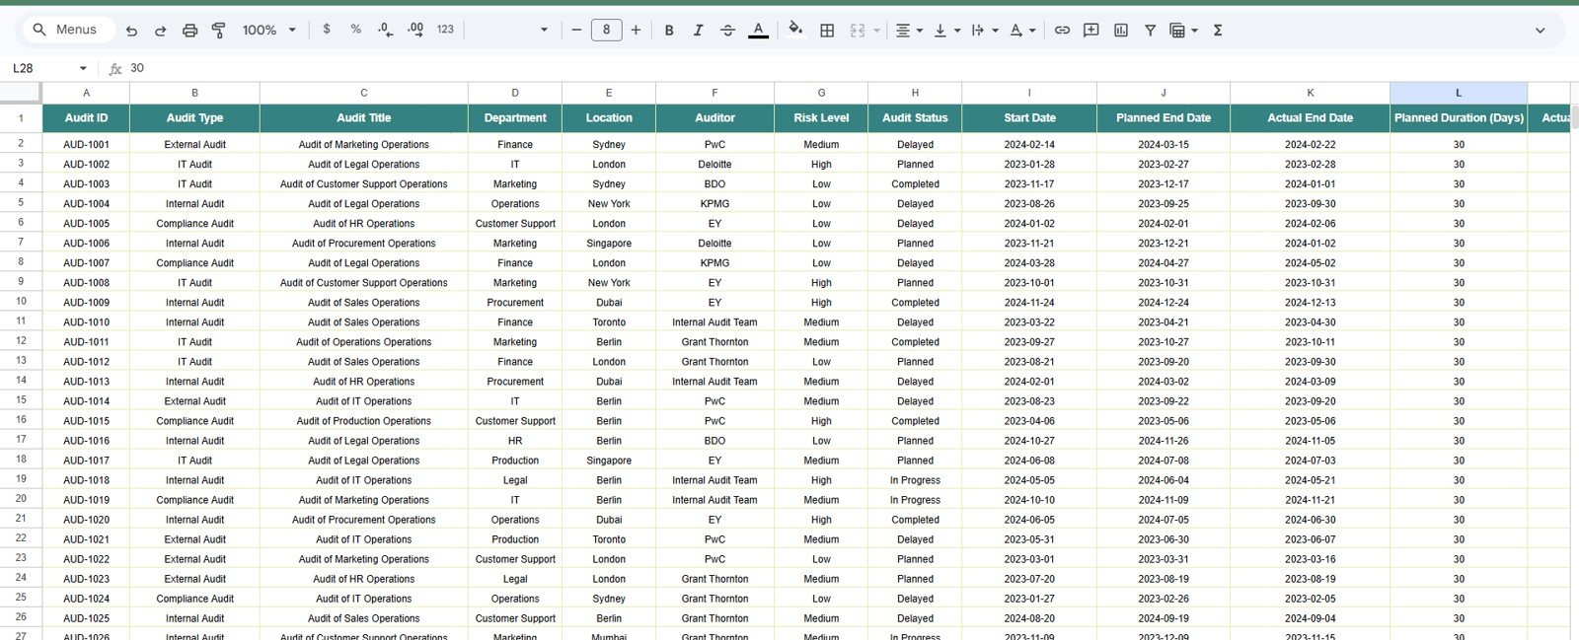Click Location cell for AUD-1006
This screenshot has height=640, width=1579.
click(609, 244)
